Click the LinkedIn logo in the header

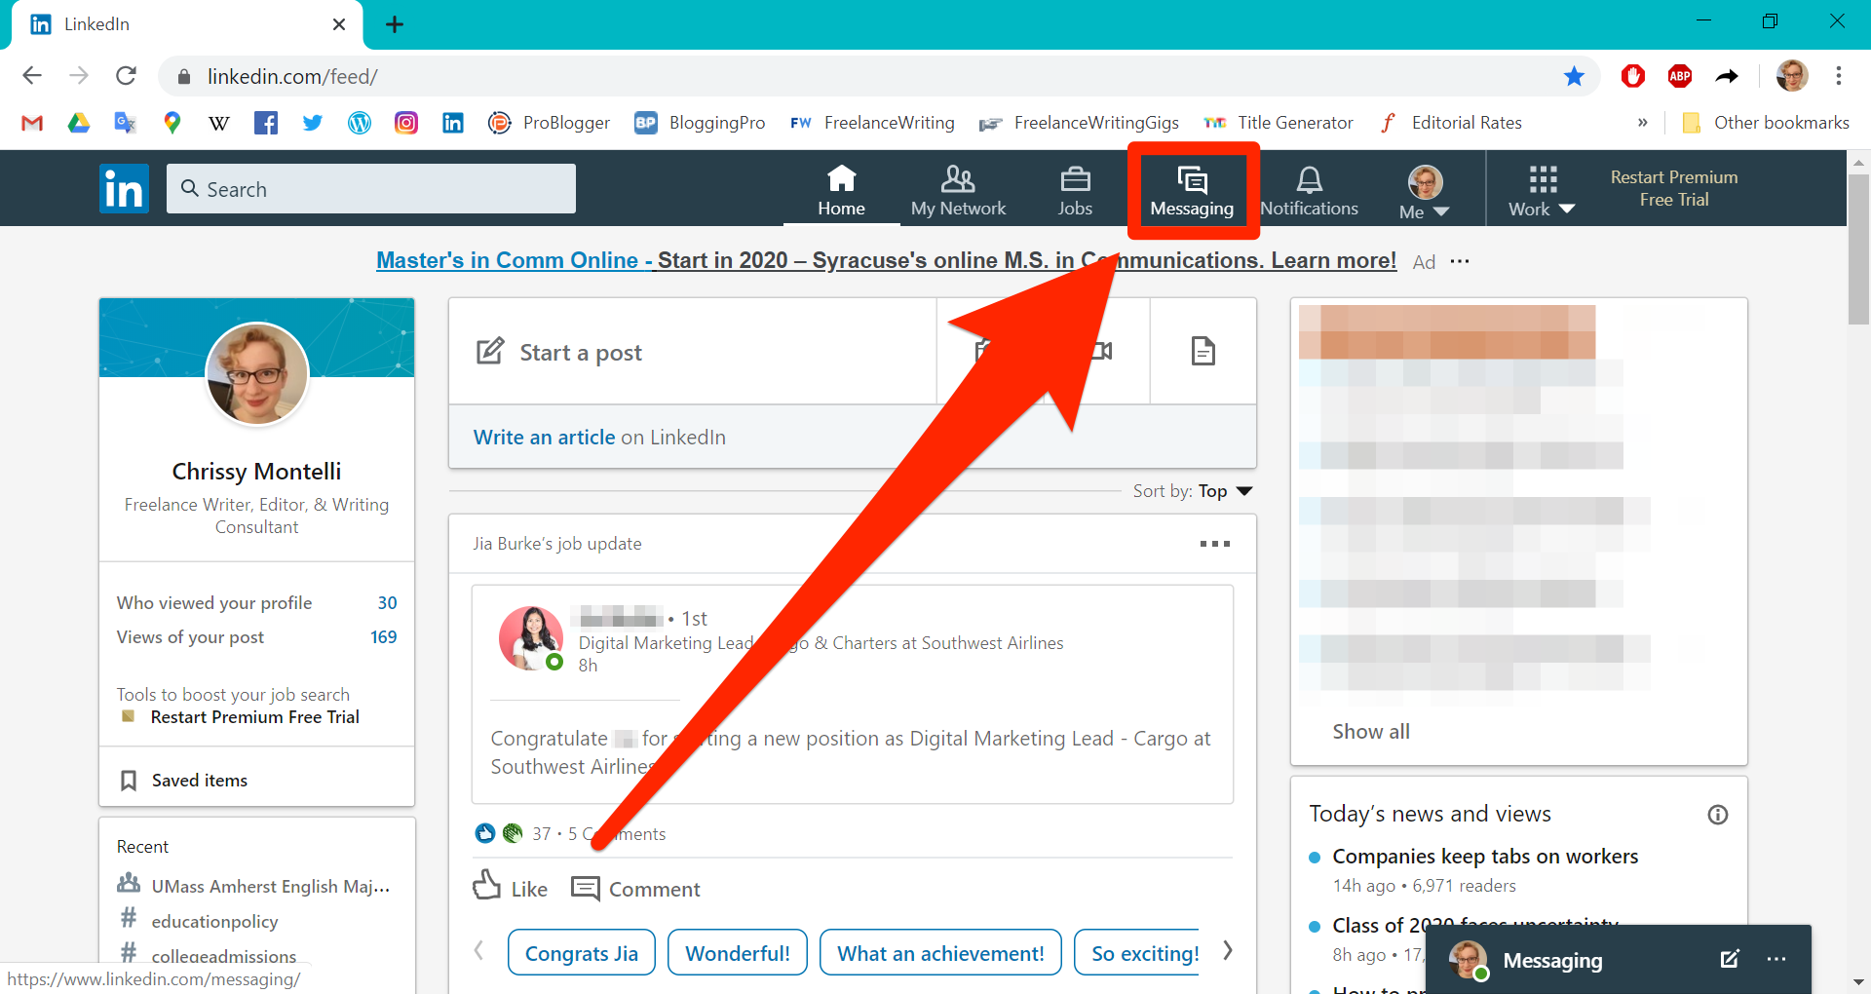(x=124, y=189)
